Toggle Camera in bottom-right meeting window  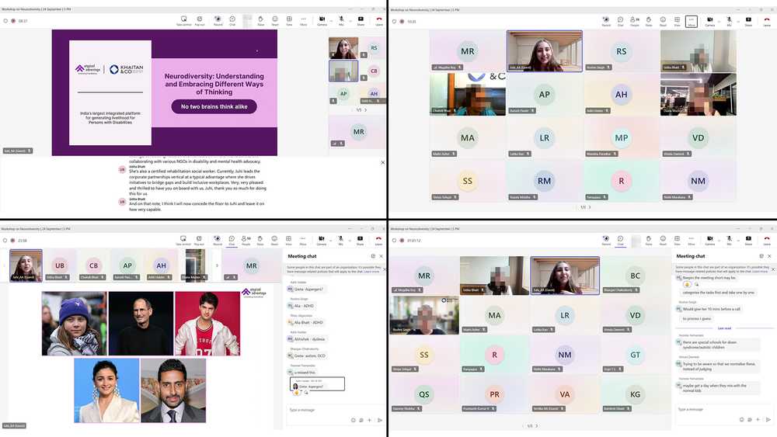pos(710,241)
